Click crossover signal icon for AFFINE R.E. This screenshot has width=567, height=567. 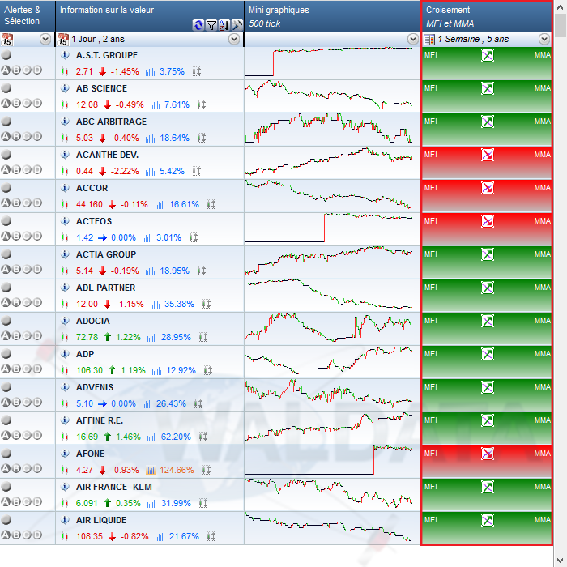coord(488,420)
